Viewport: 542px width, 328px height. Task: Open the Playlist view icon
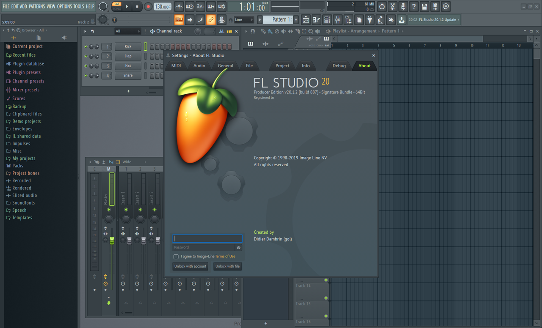pyautogui.click(x=306, y=19)
